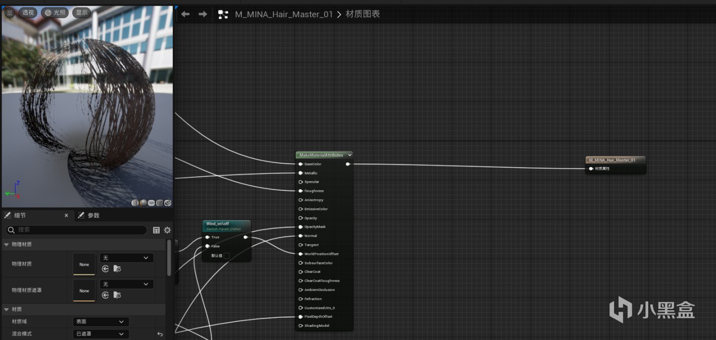Click the Specular input pin
716x340 pixels.
tap(300, 182)
